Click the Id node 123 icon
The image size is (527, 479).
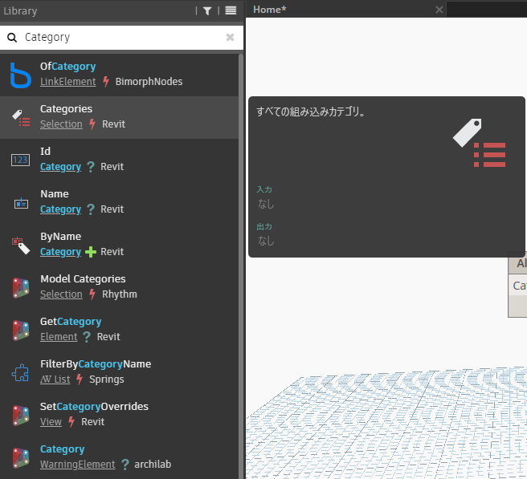(21, 160)
